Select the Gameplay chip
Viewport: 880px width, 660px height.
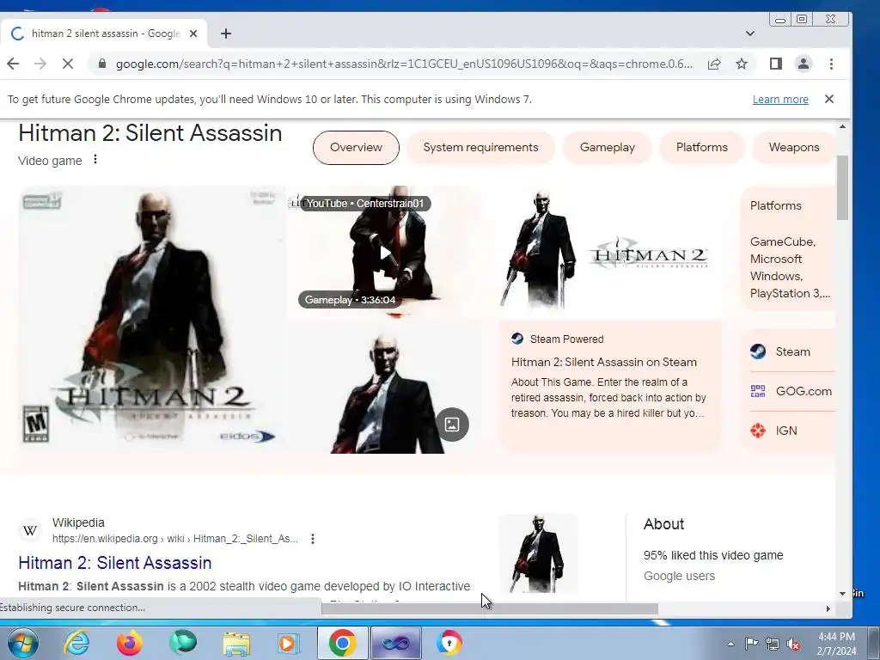(608, 148)
